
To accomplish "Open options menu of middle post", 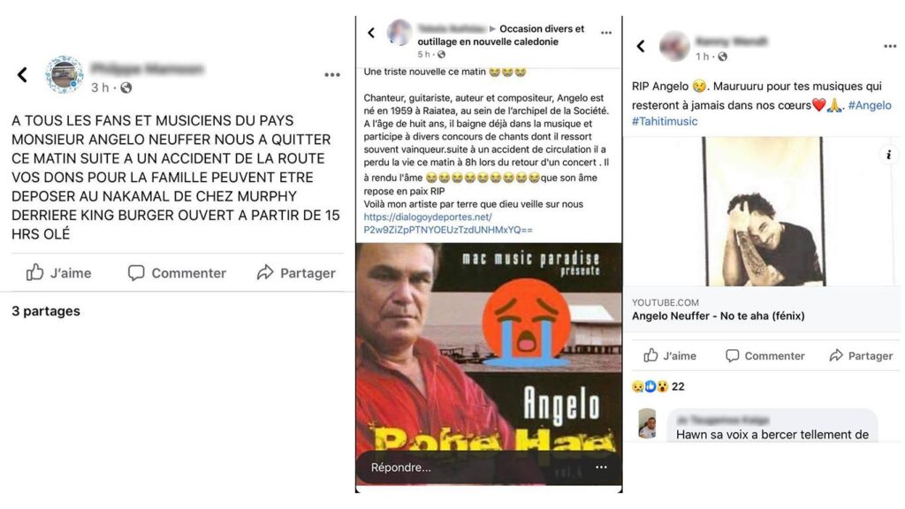I will tap(606, 33).
